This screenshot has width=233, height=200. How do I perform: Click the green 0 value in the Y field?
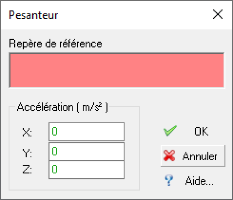point(54,151)
